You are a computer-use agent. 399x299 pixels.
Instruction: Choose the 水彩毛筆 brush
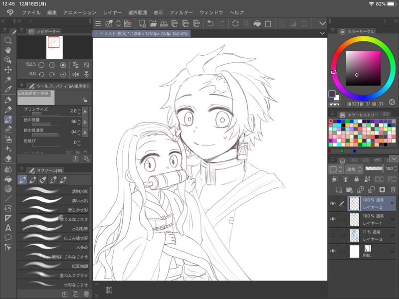[53, 228]
